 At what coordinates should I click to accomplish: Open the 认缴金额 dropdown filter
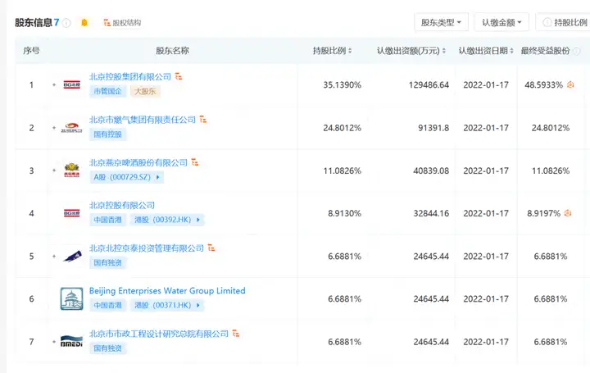tap(501, 23)
